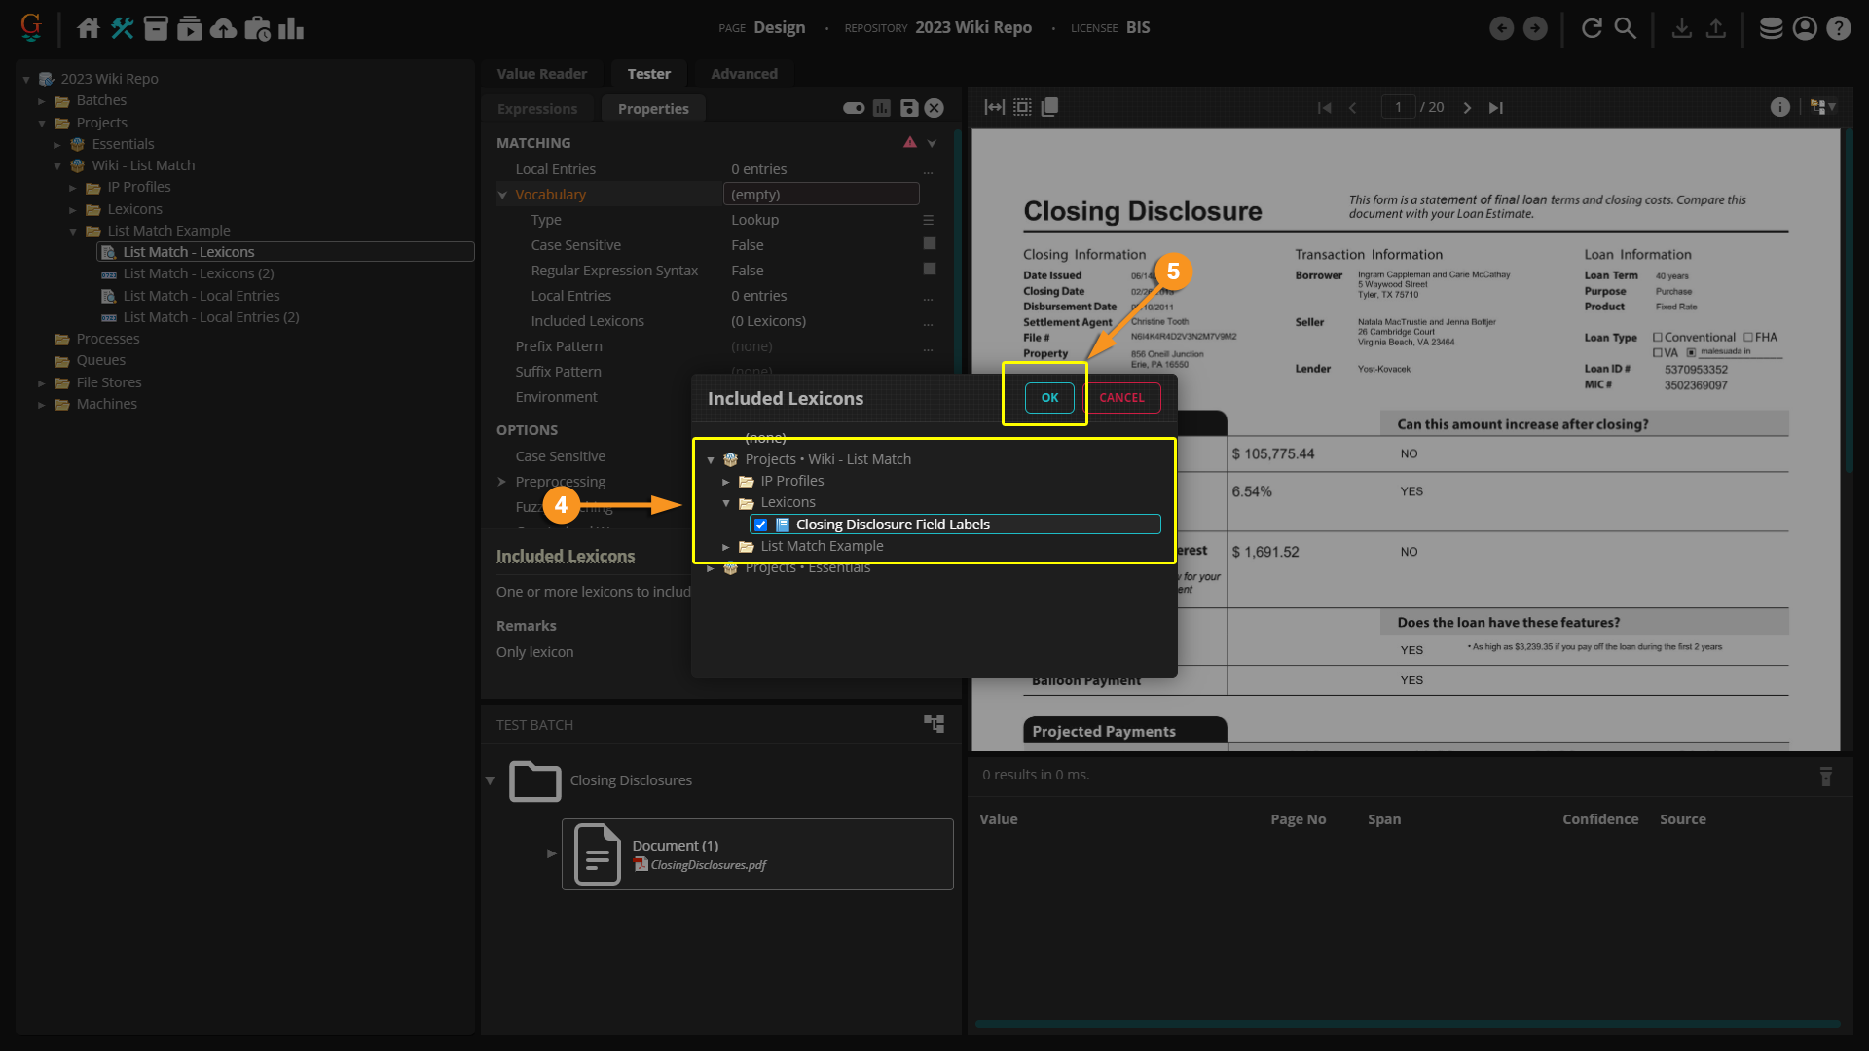Click the repository database icon
The image size is (1869, 1051).
tap(1771, 28)
